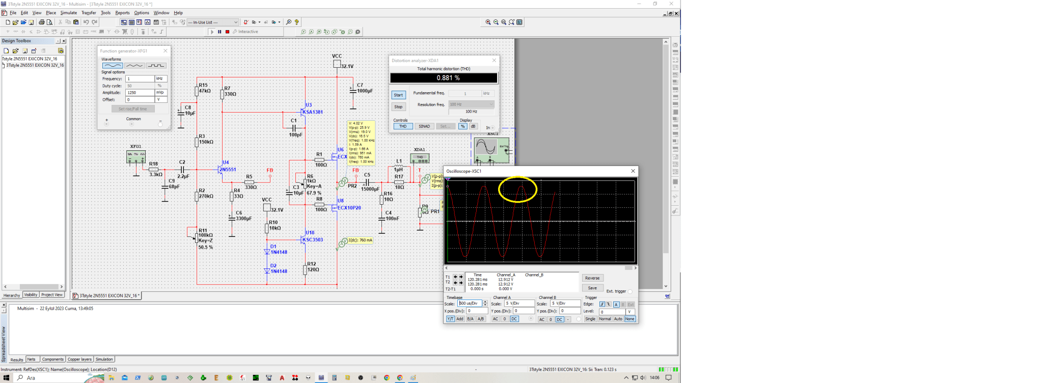1043x383 pixels.
Task: Open the Place menu
Action: pyautogui.click(x=51, y=13)
